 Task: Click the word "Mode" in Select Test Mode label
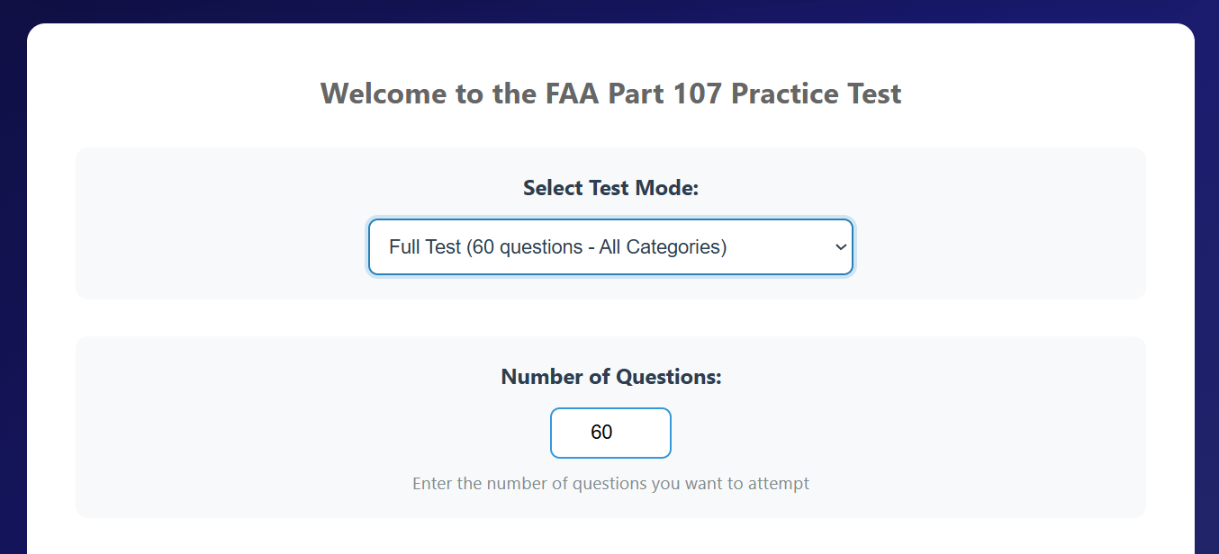click(664, 188)
